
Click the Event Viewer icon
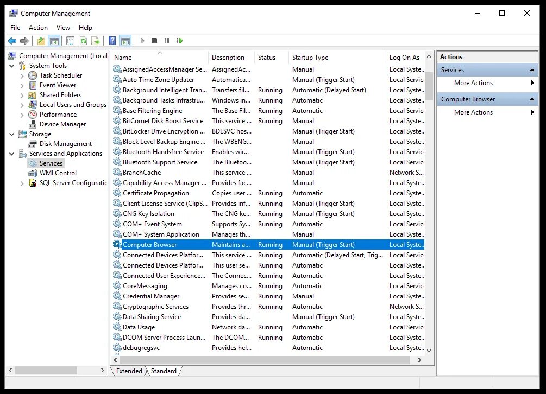click(x=33, y=85)
